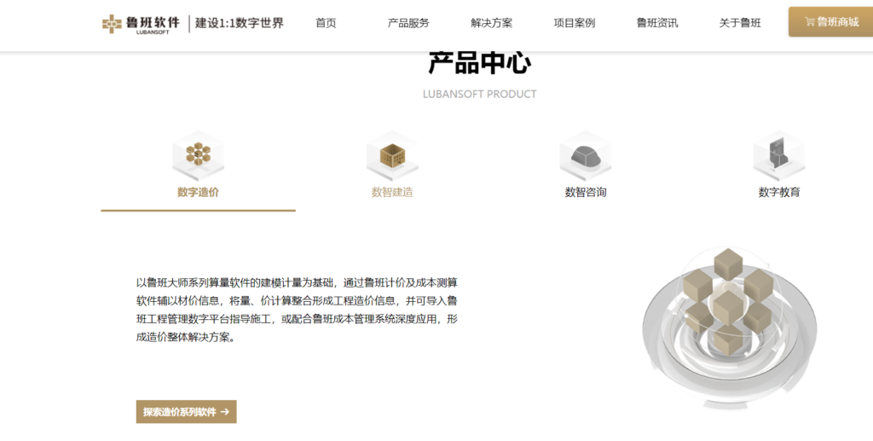
Task: Open the 产品服务 navigation menu
Action: click(408, 23)
